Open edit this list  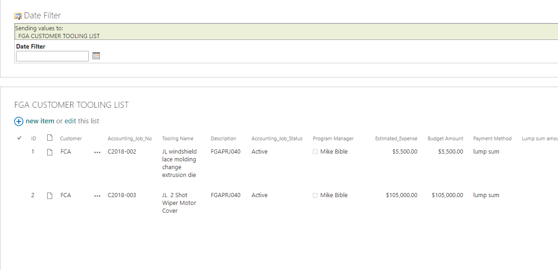[82, 121]
